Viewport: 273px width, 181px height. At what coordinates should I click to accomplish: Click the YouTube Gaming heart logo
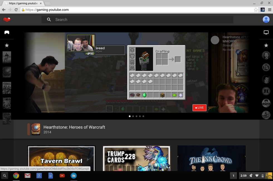coord(7,19)
